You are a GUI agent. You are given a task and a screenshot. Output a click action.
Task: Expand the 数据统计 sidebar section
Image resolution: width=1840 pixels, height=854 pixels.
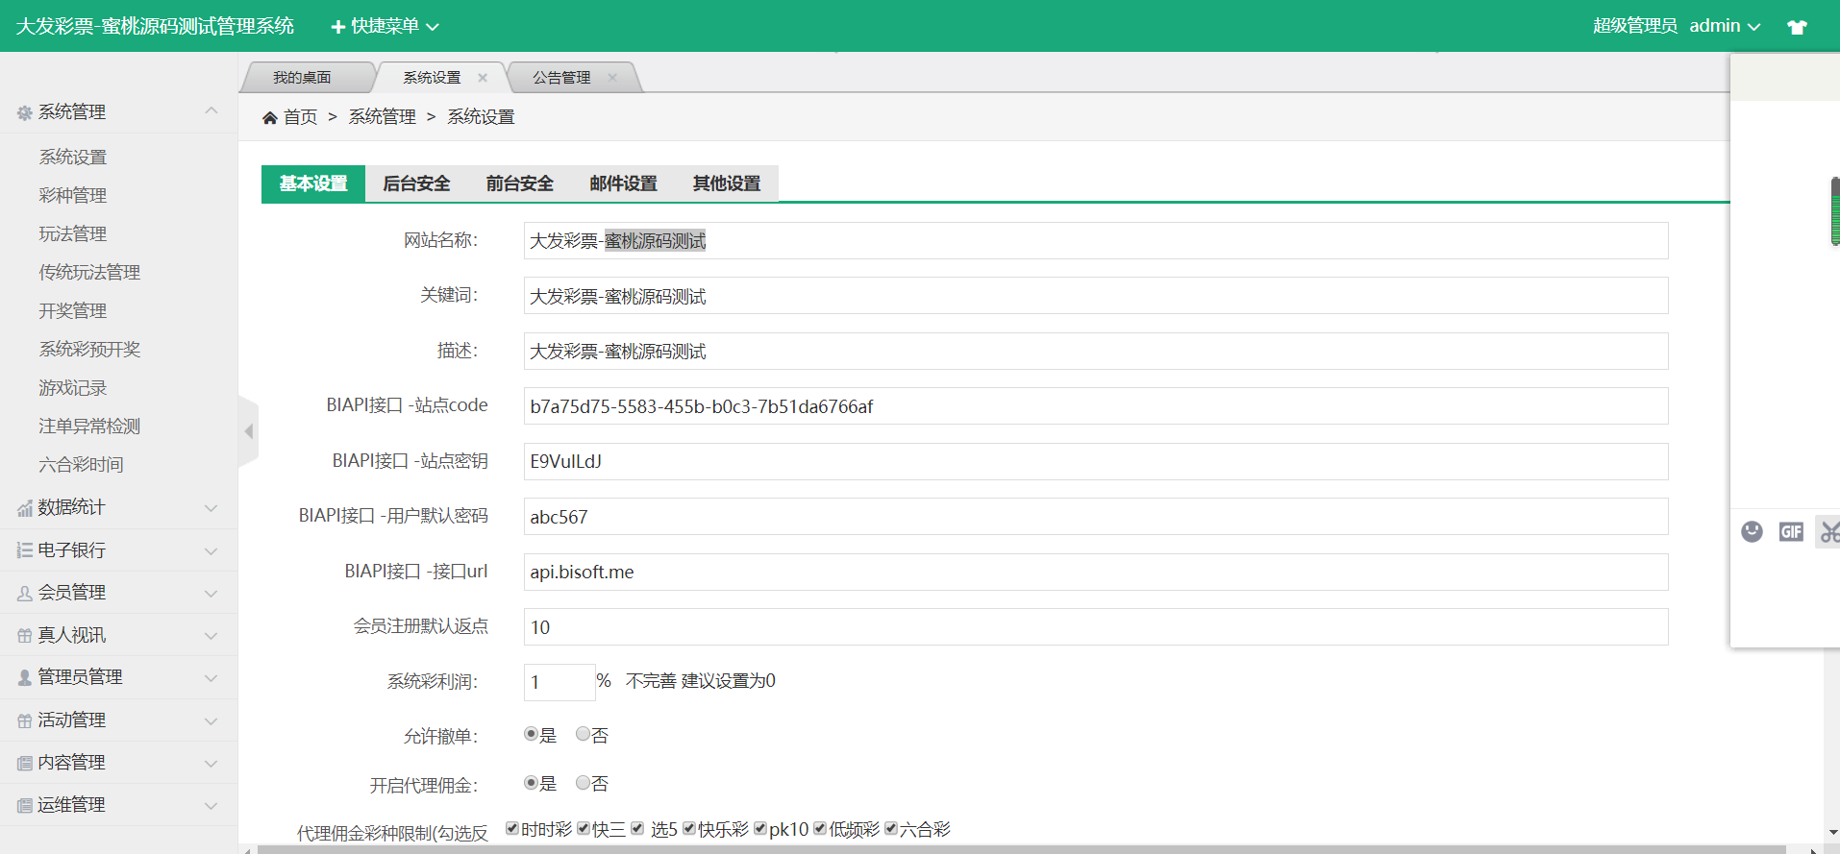(118, 507)
